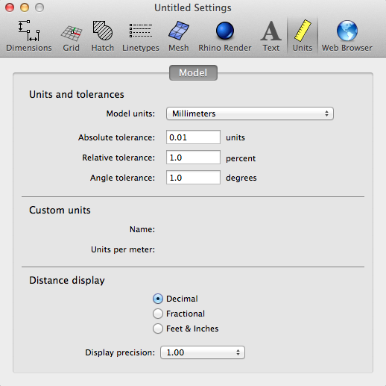Click the Units ruler icon
This screenshot has height=386, width=386.
click(303, 31)
